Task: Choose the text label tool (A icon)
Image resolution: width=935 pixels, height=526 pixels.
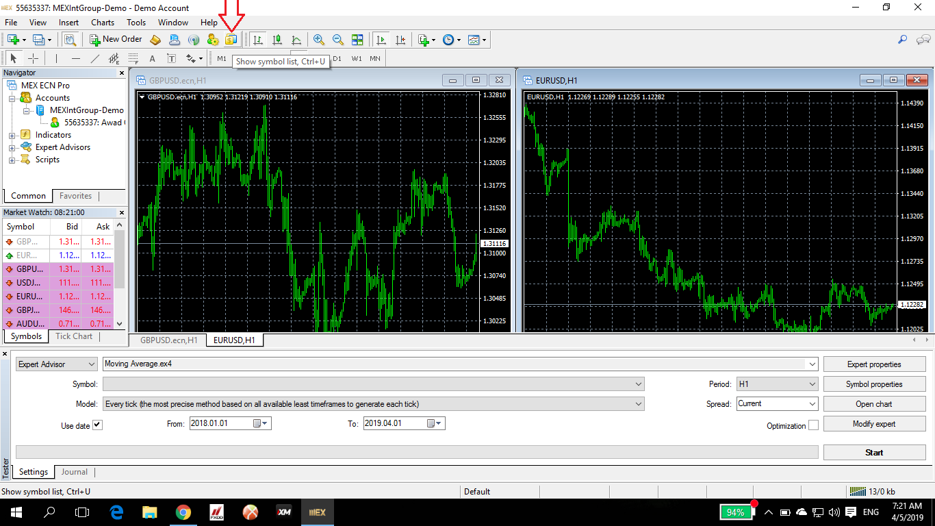Action: [152, 58]
